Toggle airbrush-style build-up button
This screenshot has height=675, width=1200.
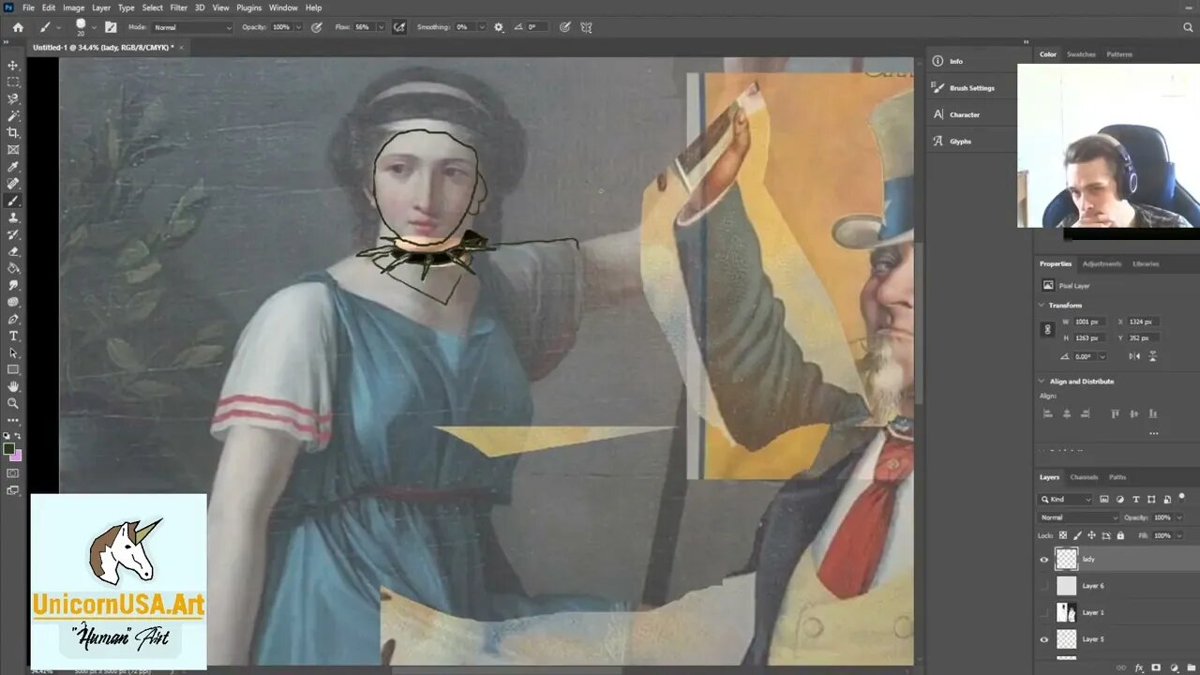[x=399, y=27]
